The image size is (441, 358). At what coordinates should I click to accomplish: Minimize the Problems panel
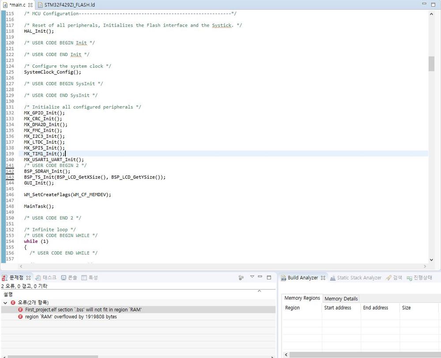pos(260,277)
